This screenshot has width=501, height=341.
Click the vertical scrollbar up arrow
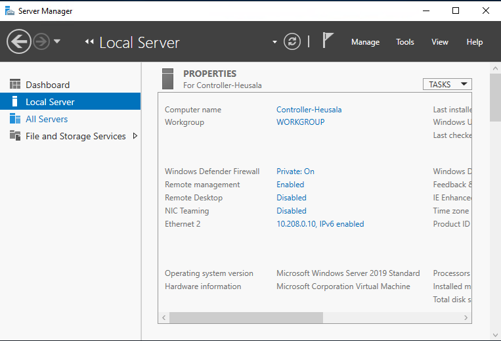495,68
